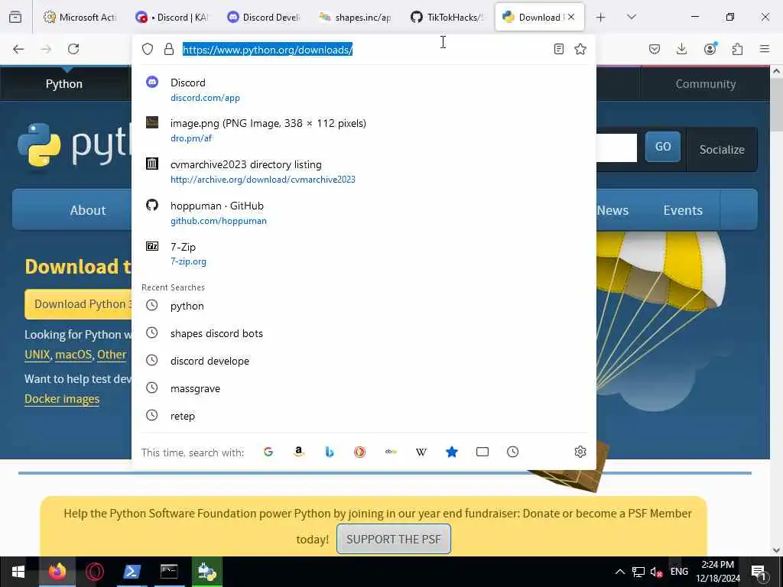This screenshot has width=783, height=587.
Task: Open Firefox account menu
Action: [710, 48]
